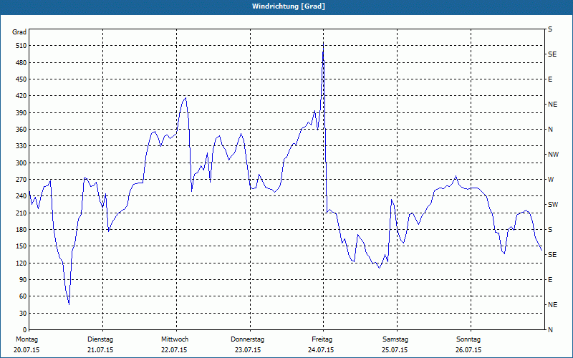Click the '330' y-axis value
Screen dimensions: 573x358
21,146
